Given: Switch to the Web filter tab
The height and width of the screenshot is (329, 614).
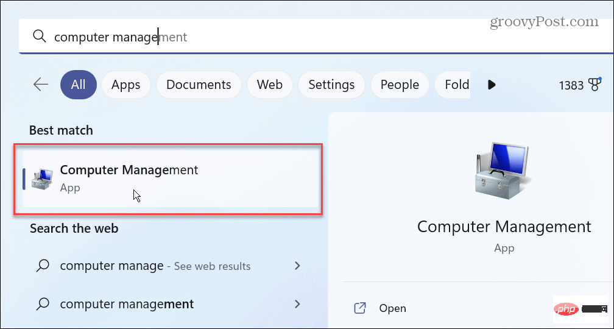Looking at the screenshot, I should 270,85.
